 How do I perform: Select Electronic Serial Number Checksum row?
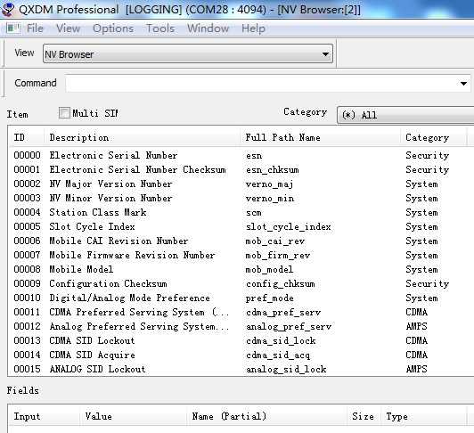[x=241, y=169]
